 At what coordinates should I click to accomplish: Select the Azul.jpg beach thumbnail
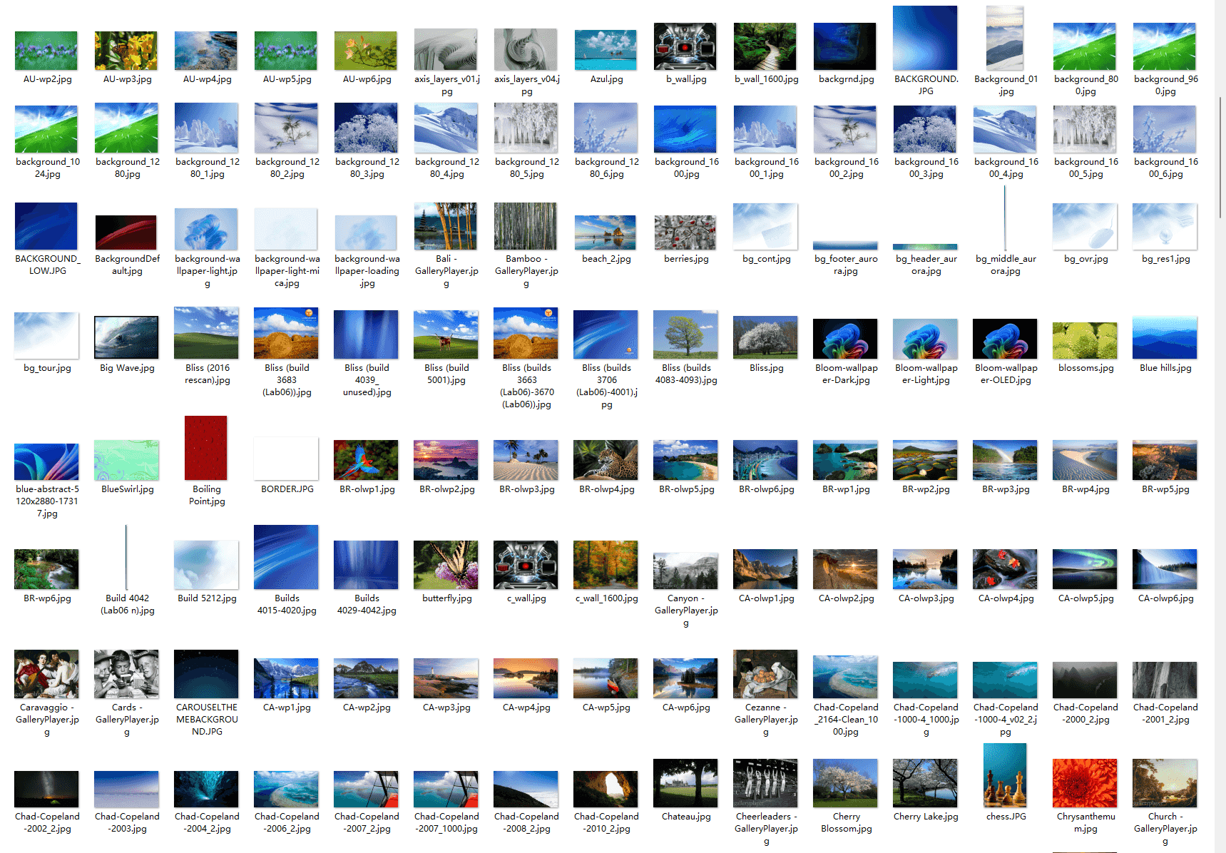[606, 51]
